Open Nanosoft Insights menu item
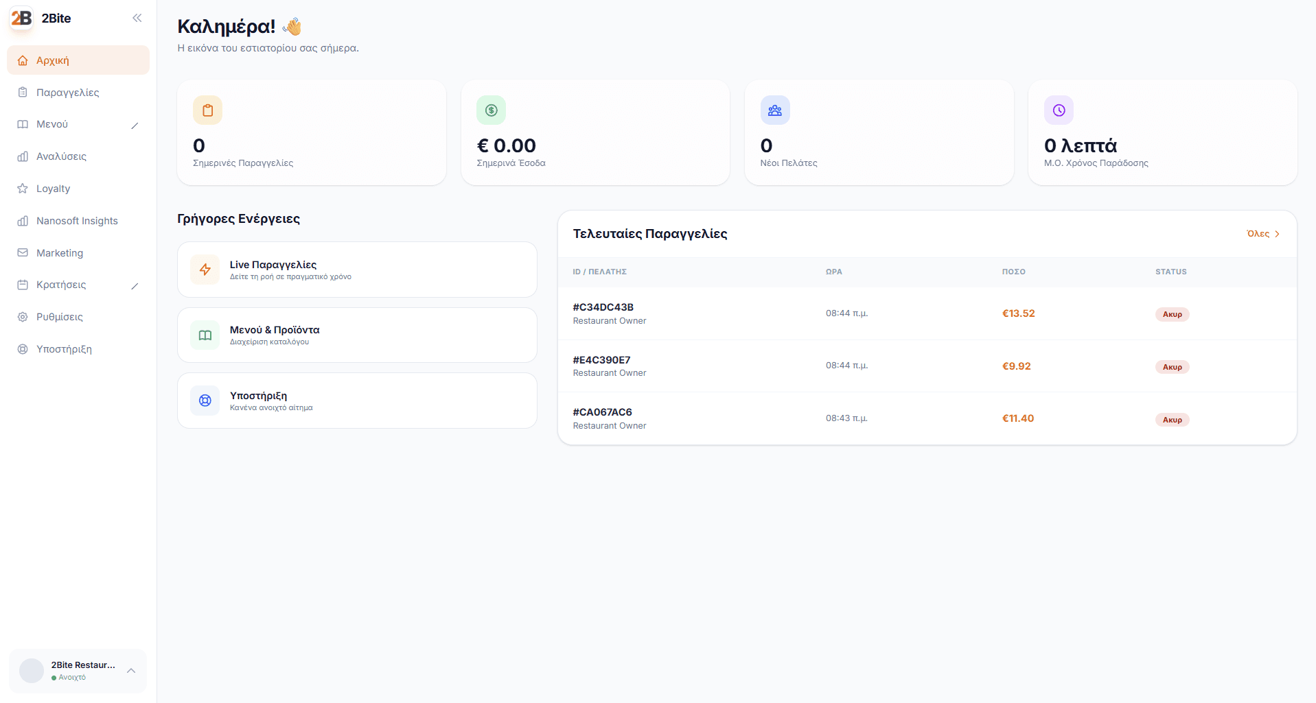 coord(78,220)
